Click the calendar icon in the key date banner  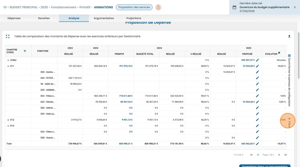point(234,7)
